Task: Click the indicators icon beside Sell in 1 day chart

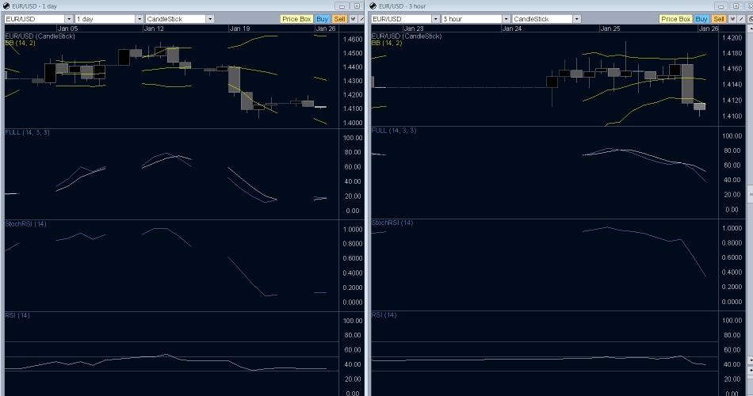Action: [x=353, y=19]
